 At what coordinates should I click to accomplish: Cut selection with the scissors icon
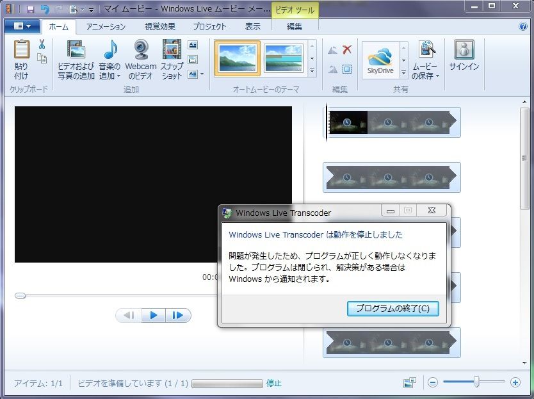click(x=42, y=44)
